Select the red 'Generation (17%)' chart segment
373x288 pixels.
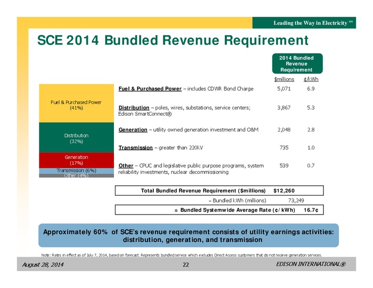pos(76,160)
